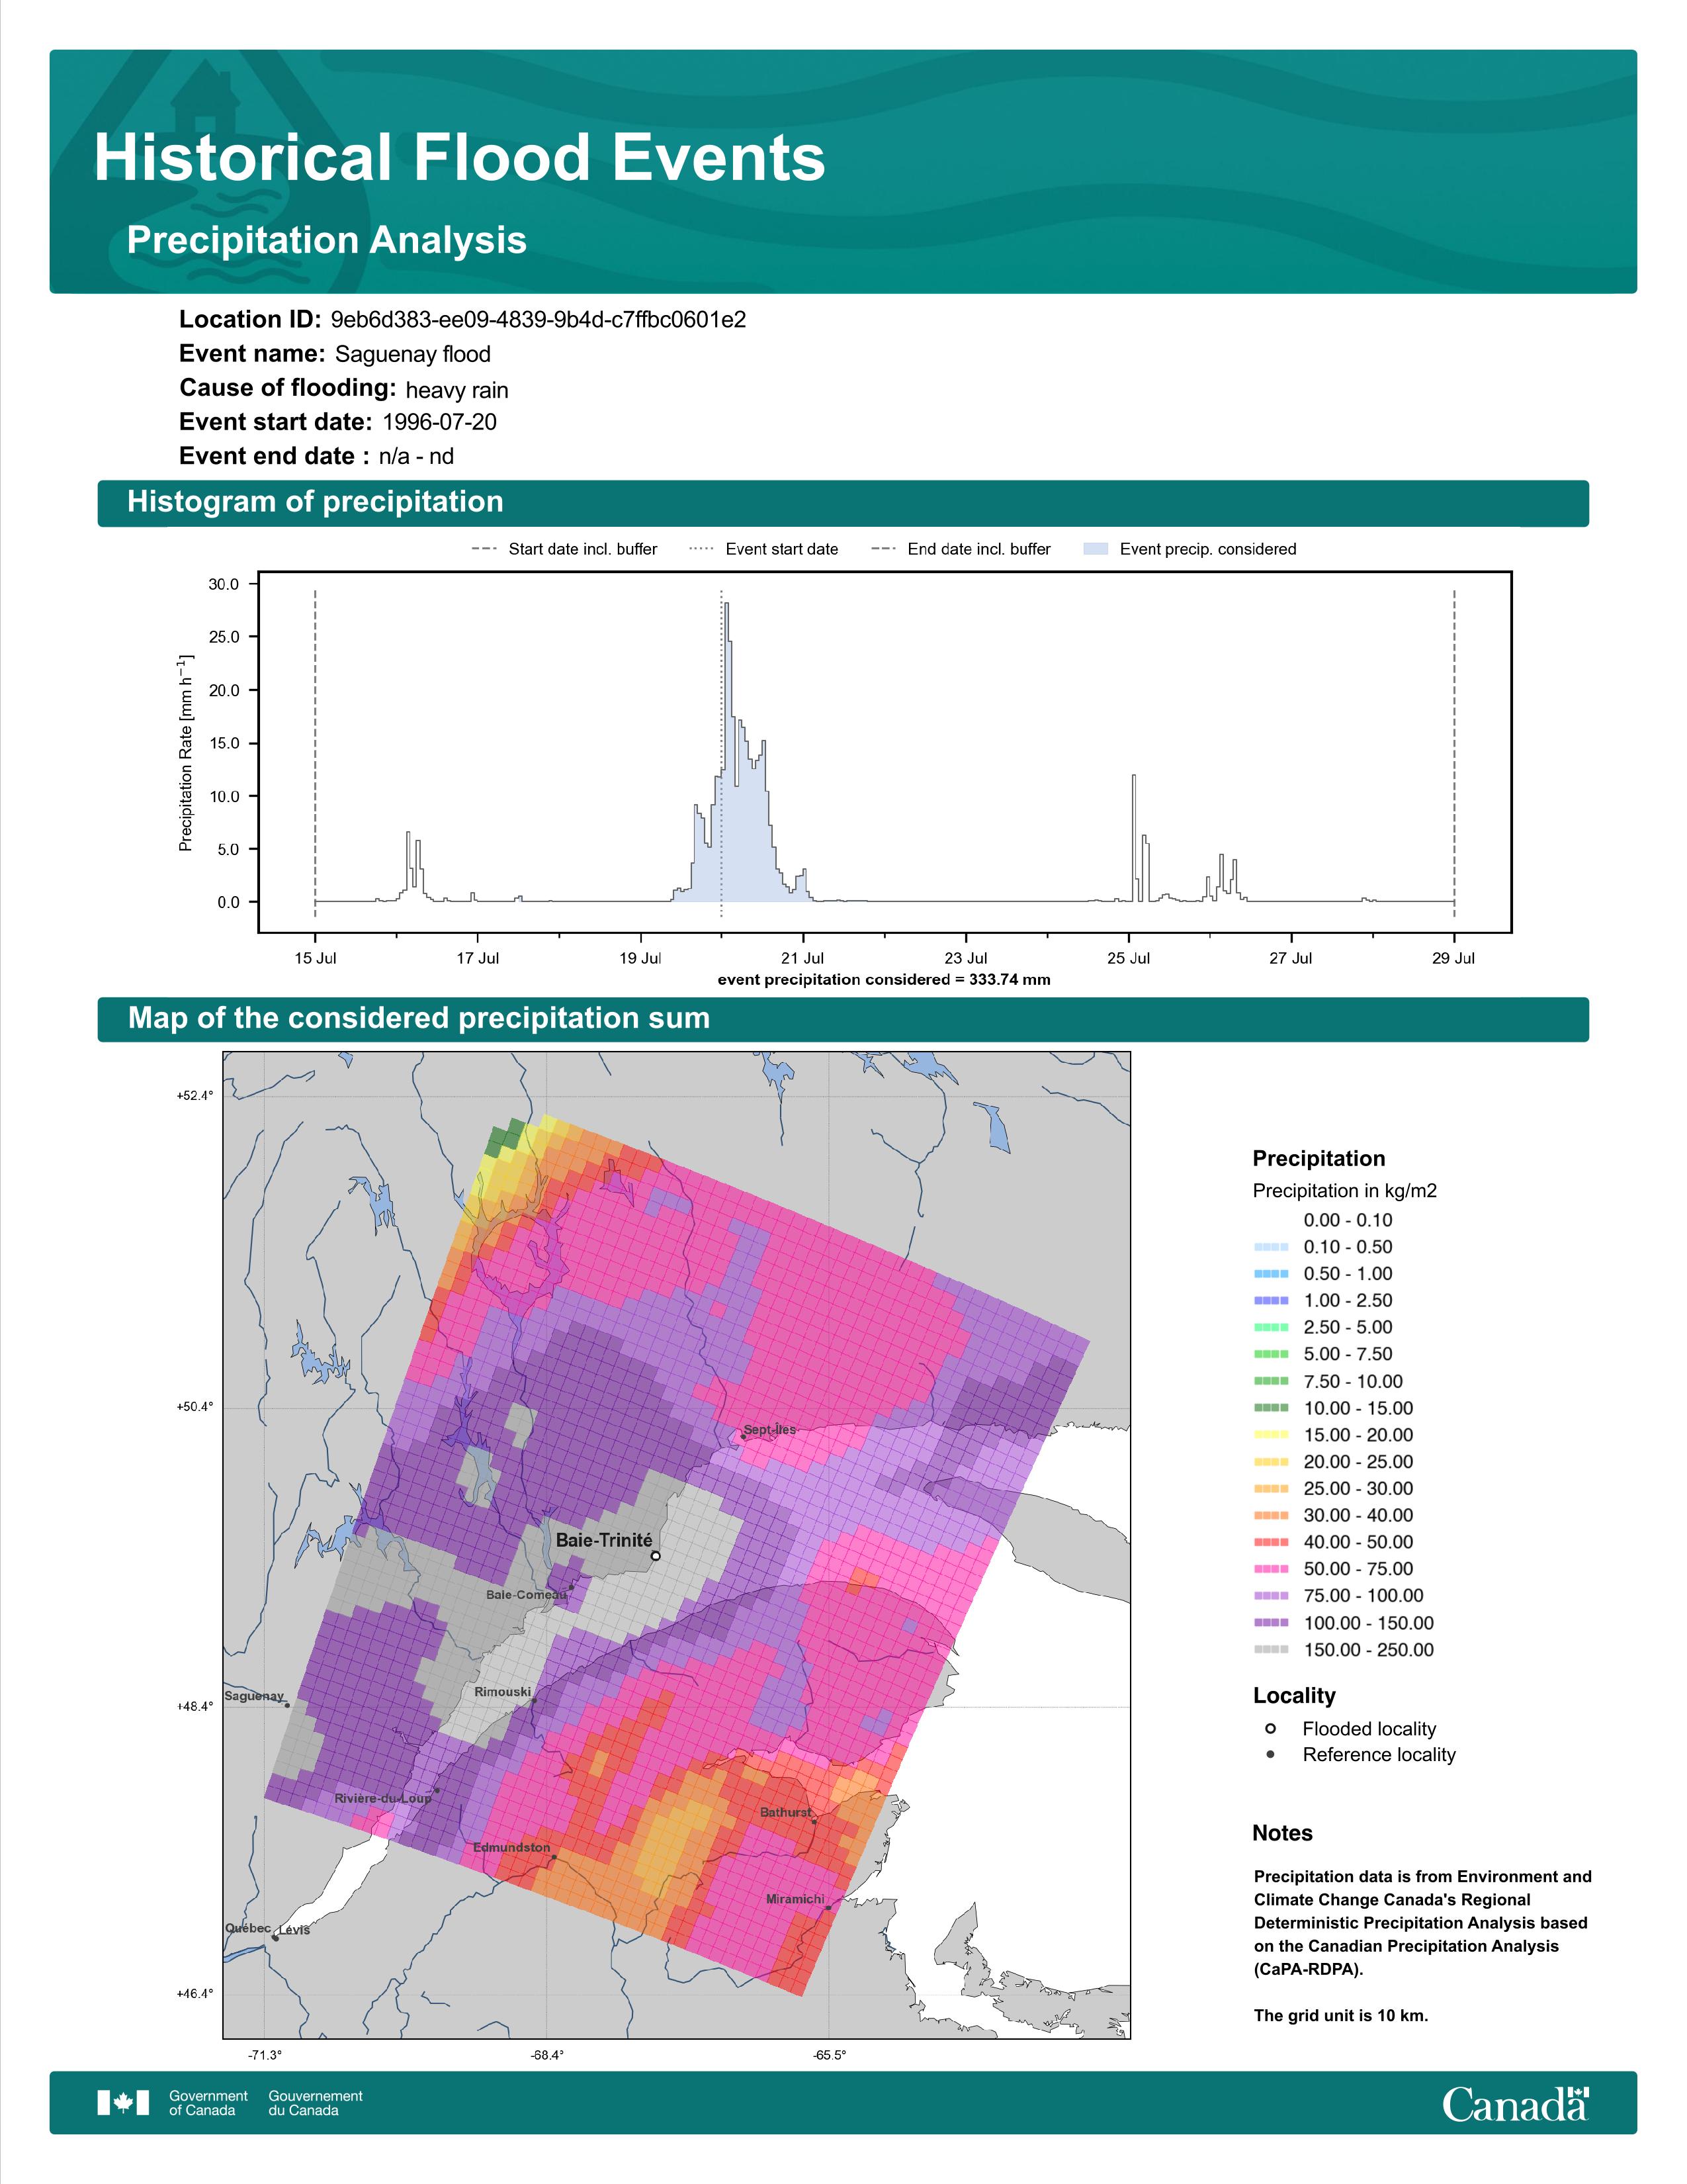Click the Historical Flood Events title
This screenshot has width=1687, height=2184.
(x=460, y=158)
